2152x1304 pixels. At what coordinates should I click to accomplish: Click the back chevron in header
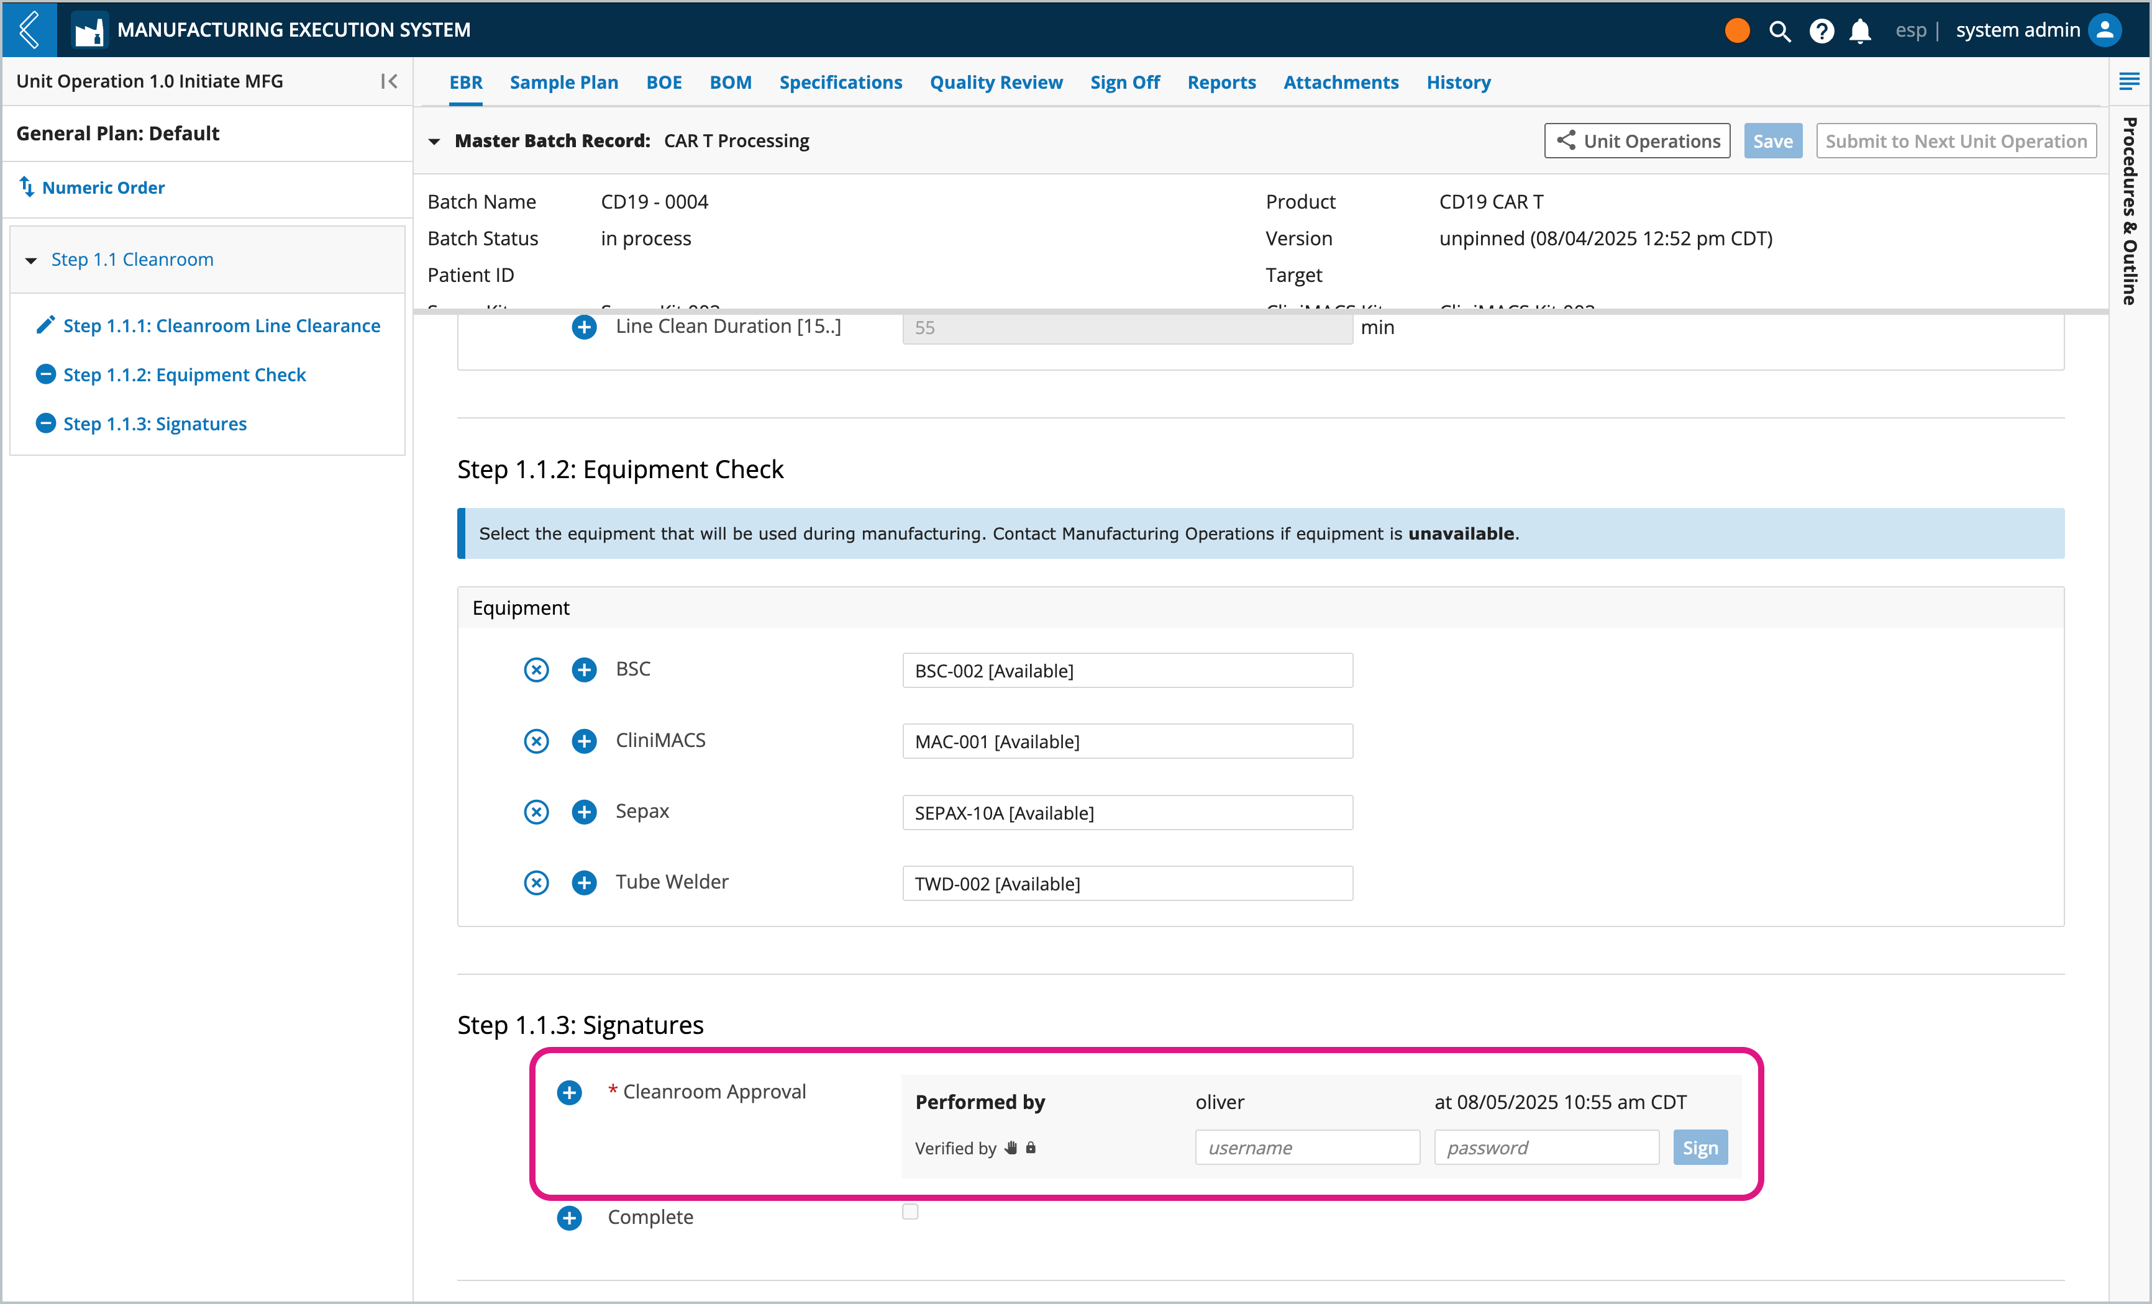30,30
